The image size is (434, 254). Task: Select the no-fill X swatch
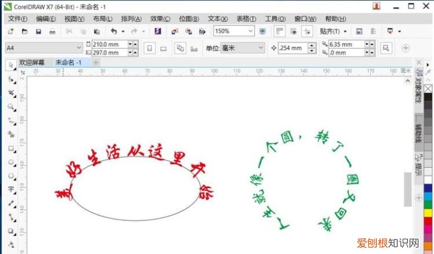(x=428, y=89)
